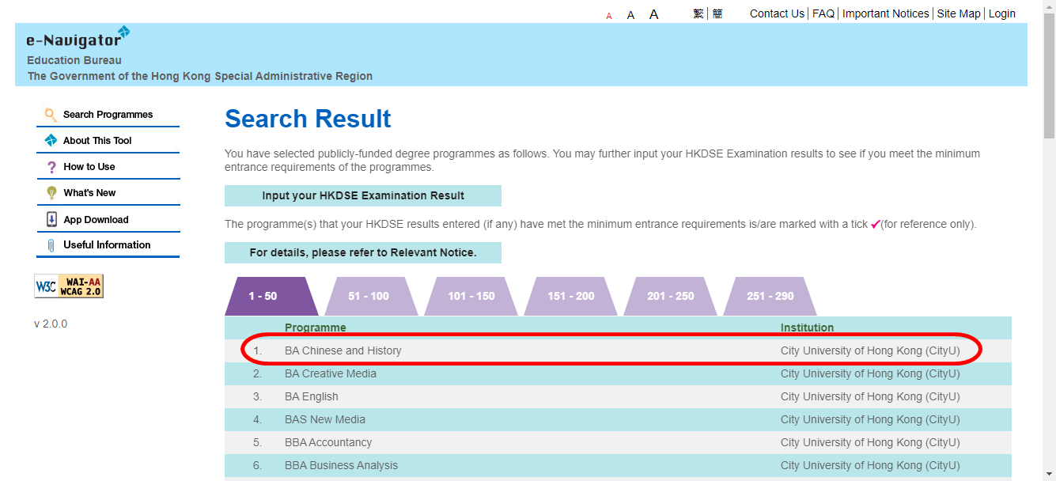This screenshot has height=481, width=1056.
Task: Click the Education Bureau header text
Action: tap(74, 60)
